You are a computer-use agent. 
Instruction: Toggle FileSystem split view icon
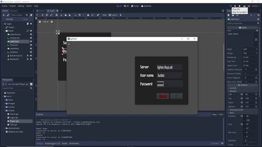(x=31, y=84)
